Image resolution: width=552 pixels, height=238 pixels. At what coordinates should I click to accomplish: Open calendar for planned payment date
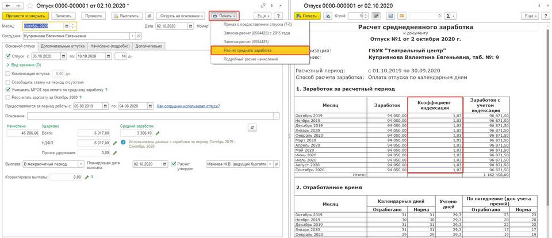click(165, 164)
